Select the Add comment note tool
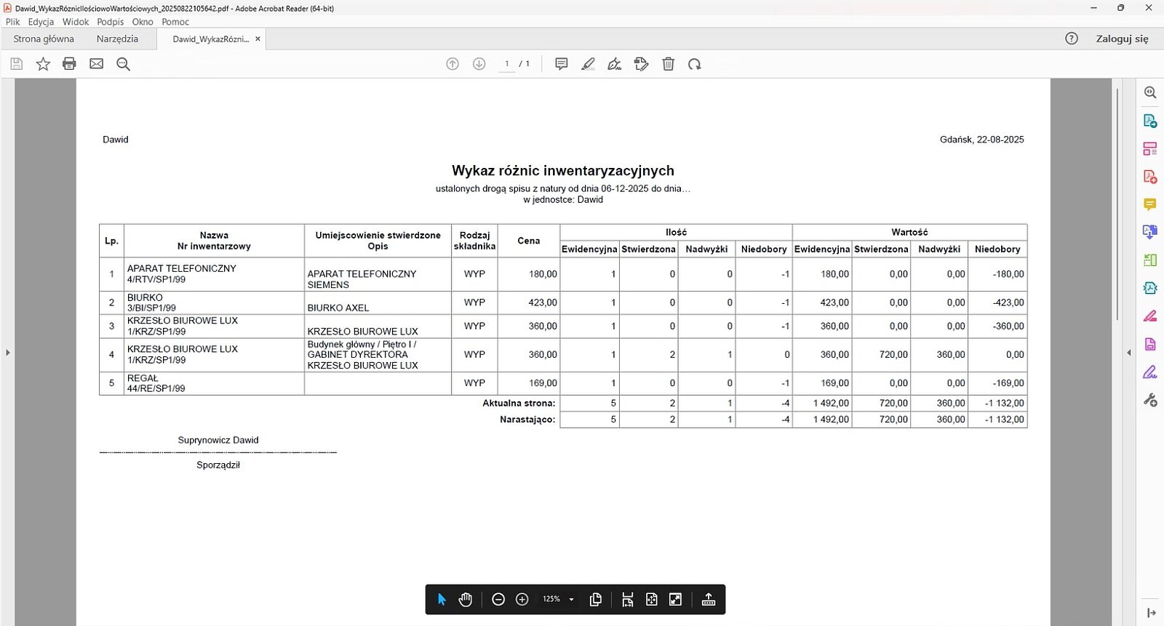This screenshot has width=1164, height=626. click(561, 64)
